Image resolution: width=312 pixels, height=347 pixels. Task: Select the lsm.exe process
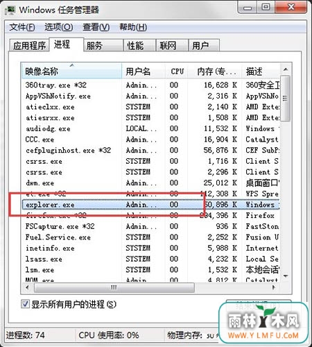coord(150,270)
